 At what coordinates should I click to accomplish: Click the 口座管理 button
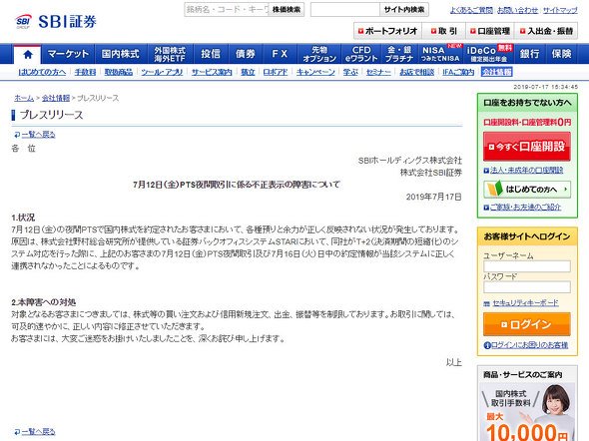(x=490, y=31)
